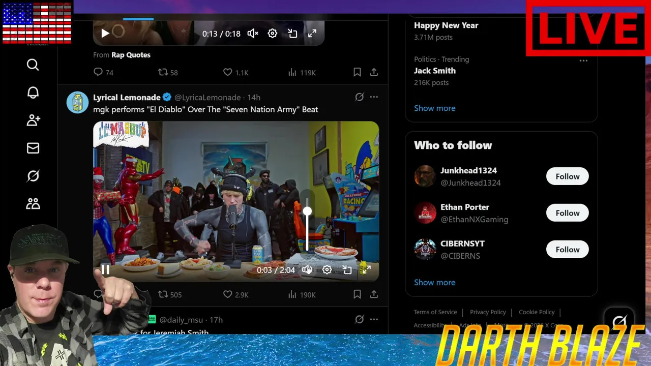651x366 pixels.
Task: Open the @daily_msu handle
Action: coord(181,320)
